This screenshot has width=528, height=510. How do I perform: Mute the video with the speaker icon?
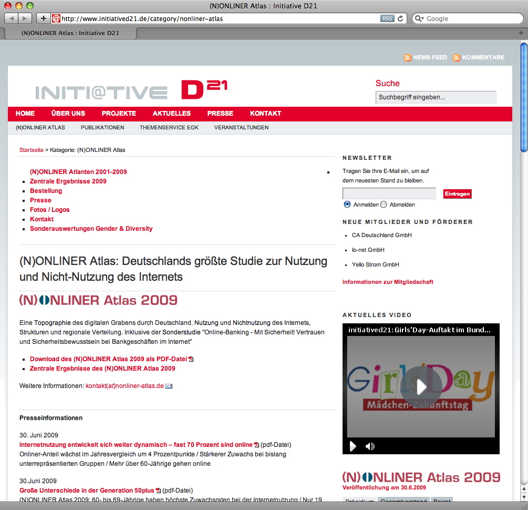click(x=370, y=446)
